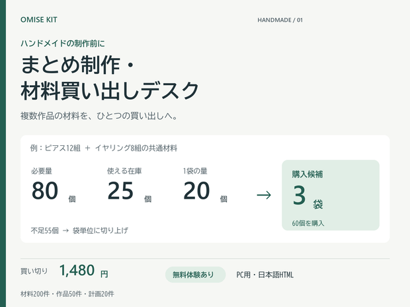Click the 無料体験あり badge
410x307 pixels.
(x=195, y=275)
